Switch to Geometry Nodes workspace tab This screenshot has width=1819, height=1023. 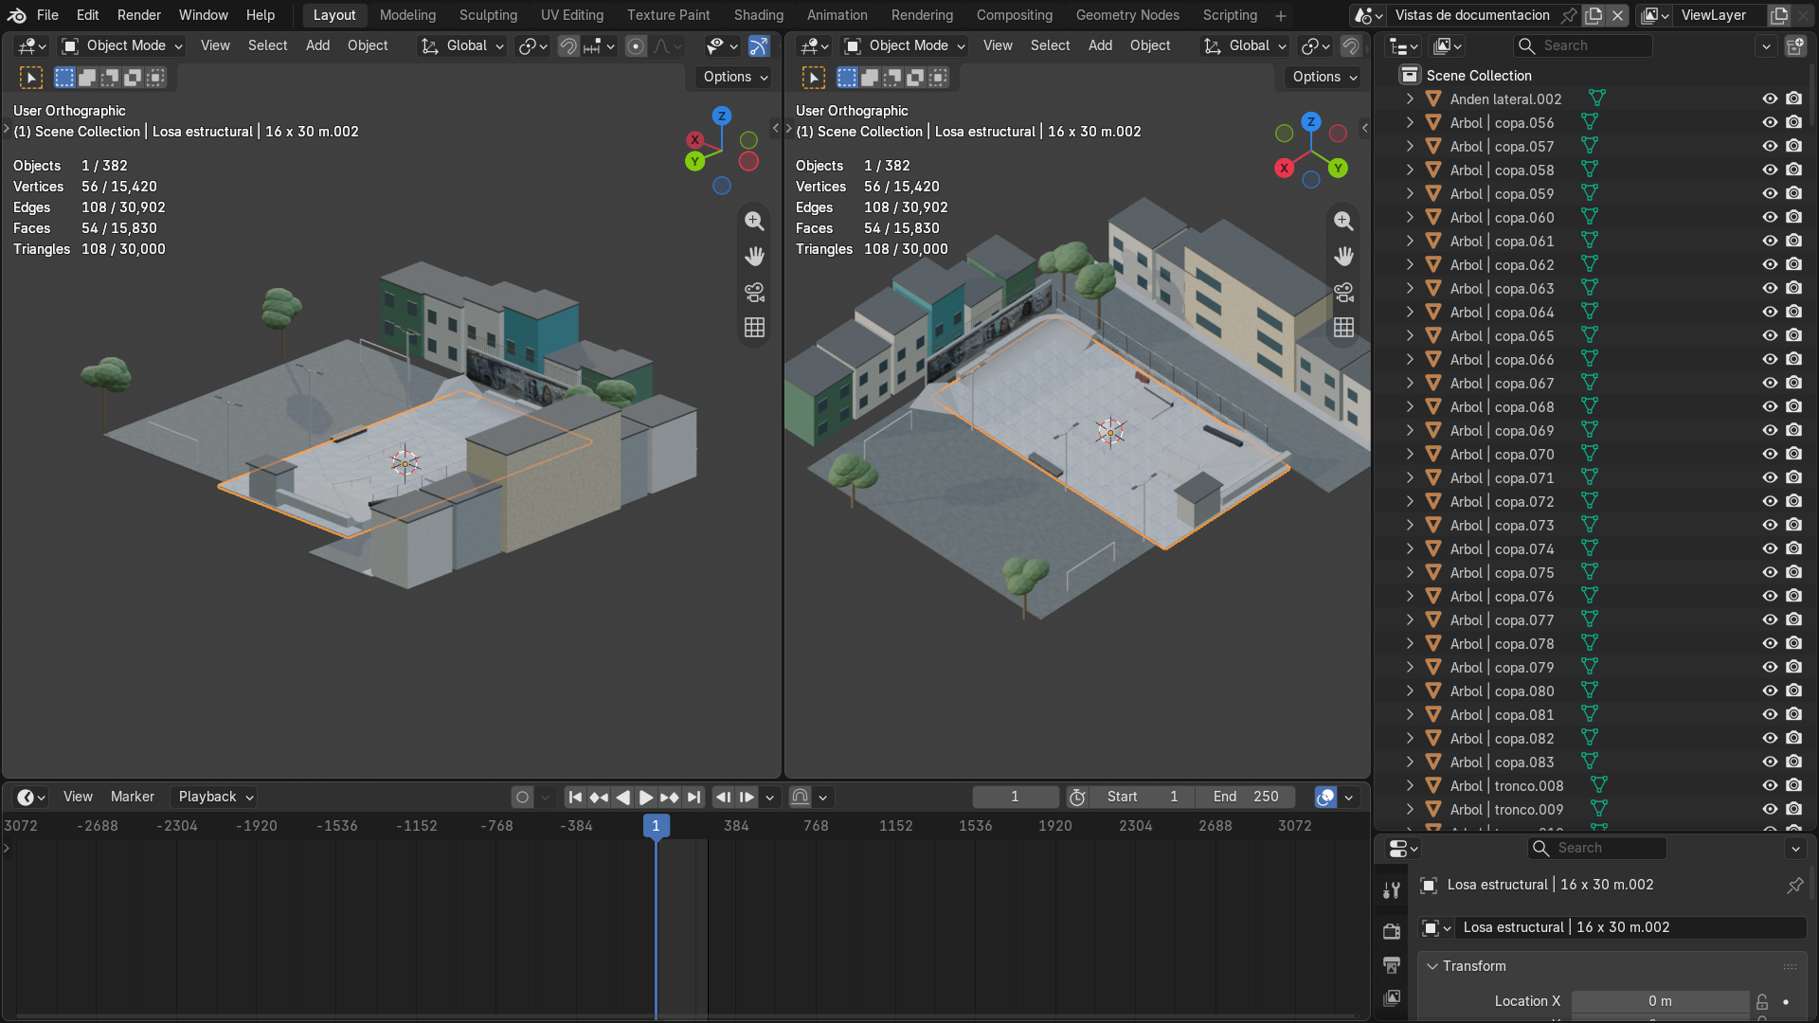(x=1127, y=15)
